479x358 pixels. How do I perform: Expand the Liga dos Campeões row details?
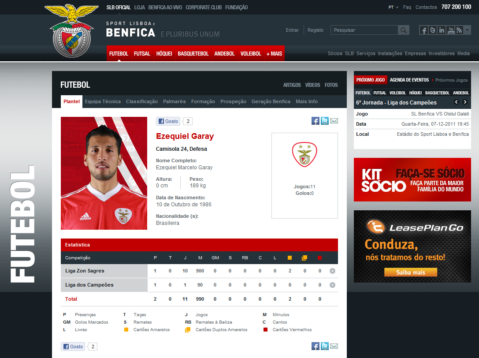[332, 285]
